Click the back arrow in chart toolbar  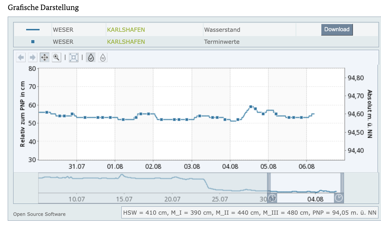click(21, 58)
